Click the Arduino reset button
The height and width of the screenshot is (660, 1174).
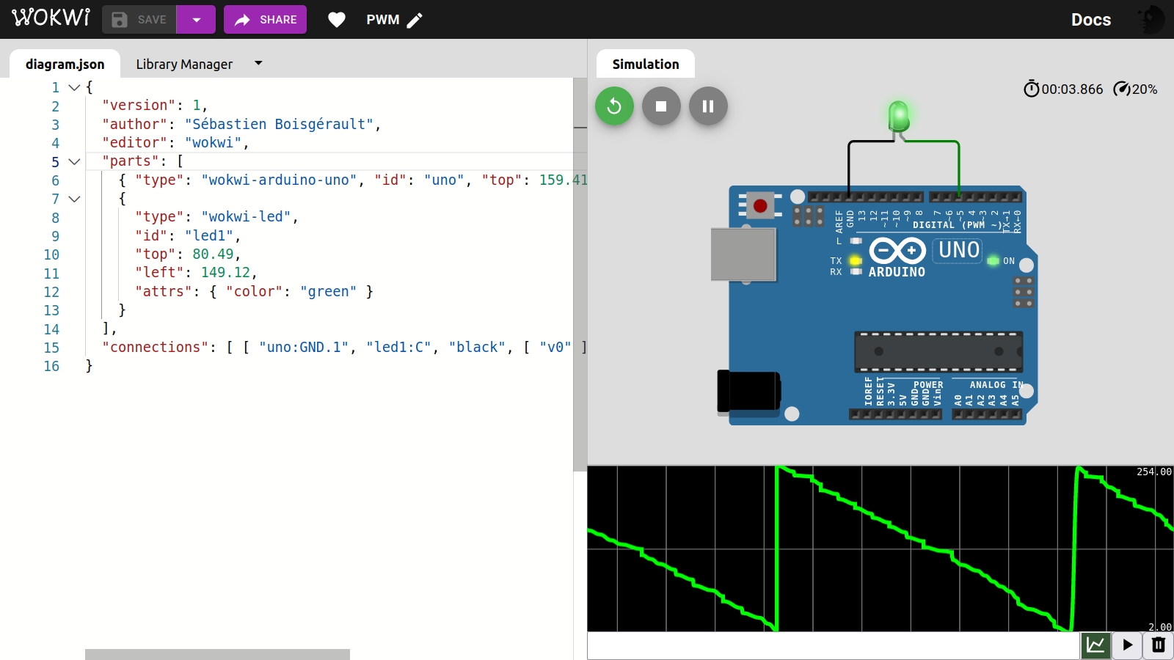point(760,206)
